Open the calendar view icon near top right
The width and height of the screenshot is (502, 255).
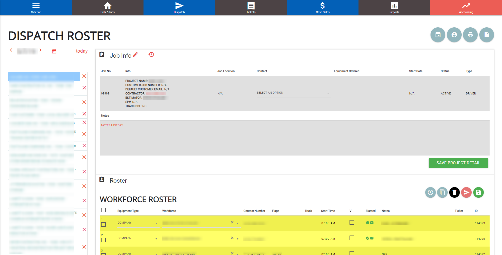(438, 35)
